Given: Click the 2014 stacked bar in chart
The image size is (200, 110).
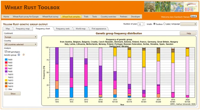Looking at the screenshot, I should (101, 72).
